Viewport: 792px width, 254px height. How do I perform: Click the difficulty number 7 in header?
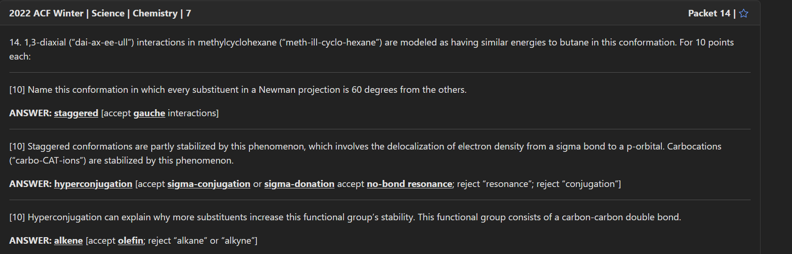[188, 14]
